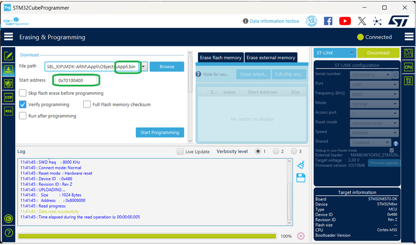Screen dimensions: 416x245
Task: Toggle Debug in Low Power mode checkbox
Action: [392, 150]
